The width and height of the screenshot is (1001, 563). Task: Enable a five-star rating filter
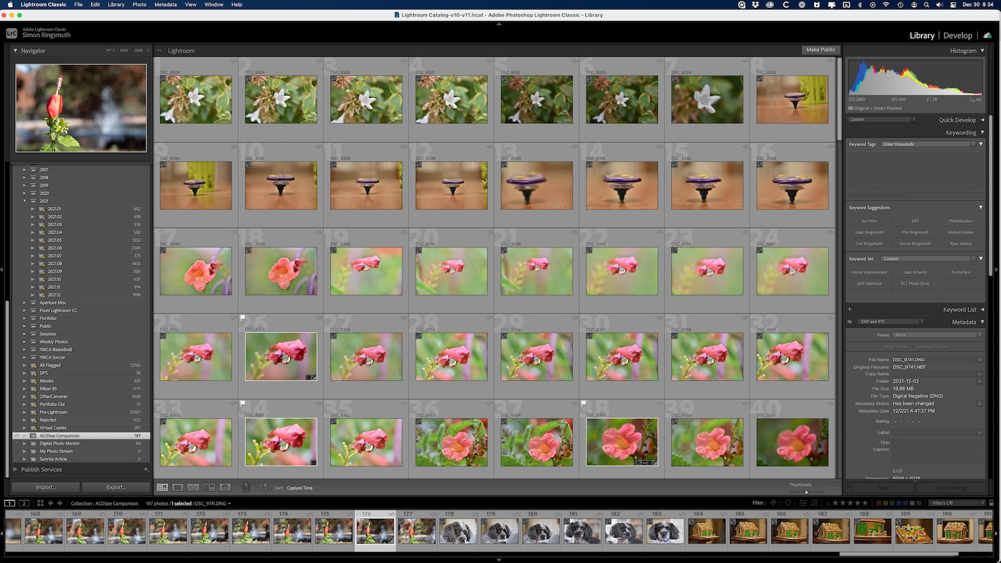865,503
